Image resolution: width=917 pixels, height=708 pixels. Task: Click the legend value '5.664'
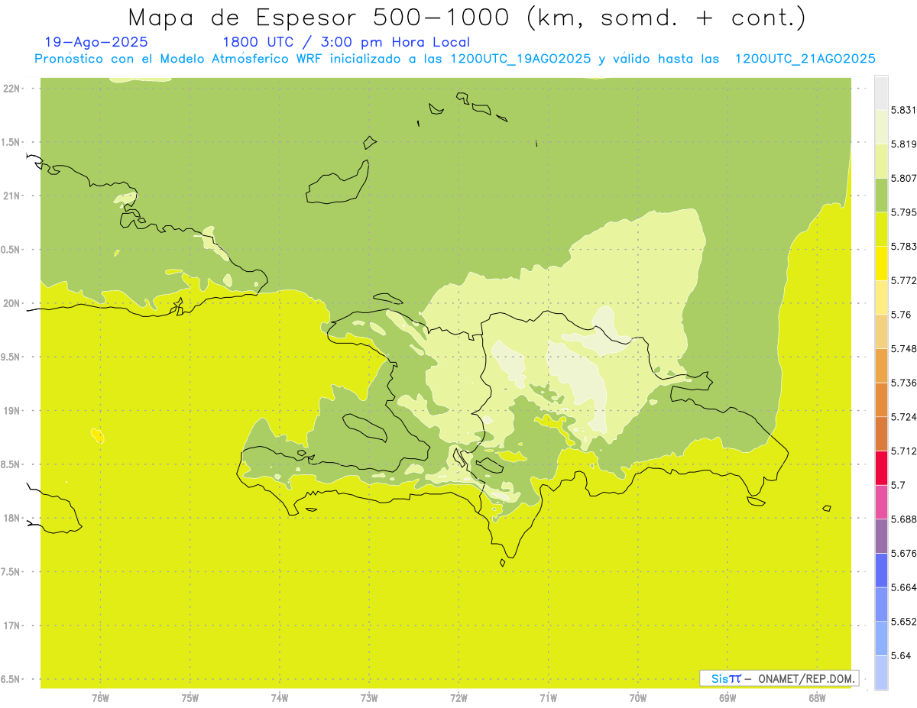[x=903, y=587]
